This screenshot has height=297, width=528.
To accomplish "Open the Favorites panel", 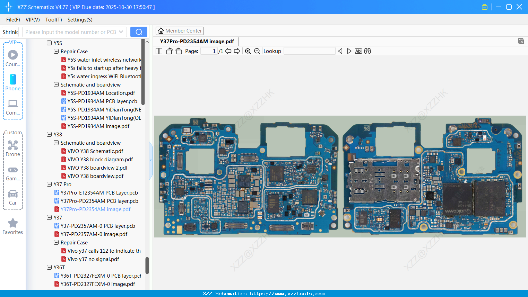I will [13, 227].
